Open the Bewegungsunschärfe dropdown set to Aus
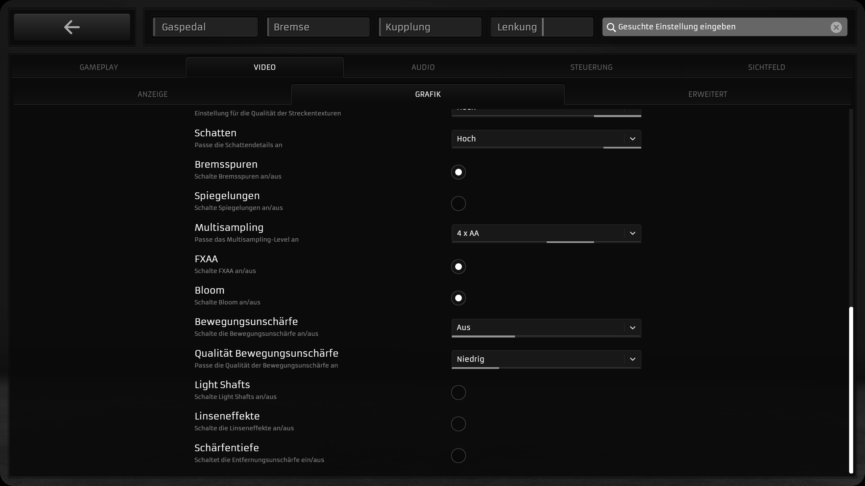The image size is (865, 486). click(x=546, y=327)
